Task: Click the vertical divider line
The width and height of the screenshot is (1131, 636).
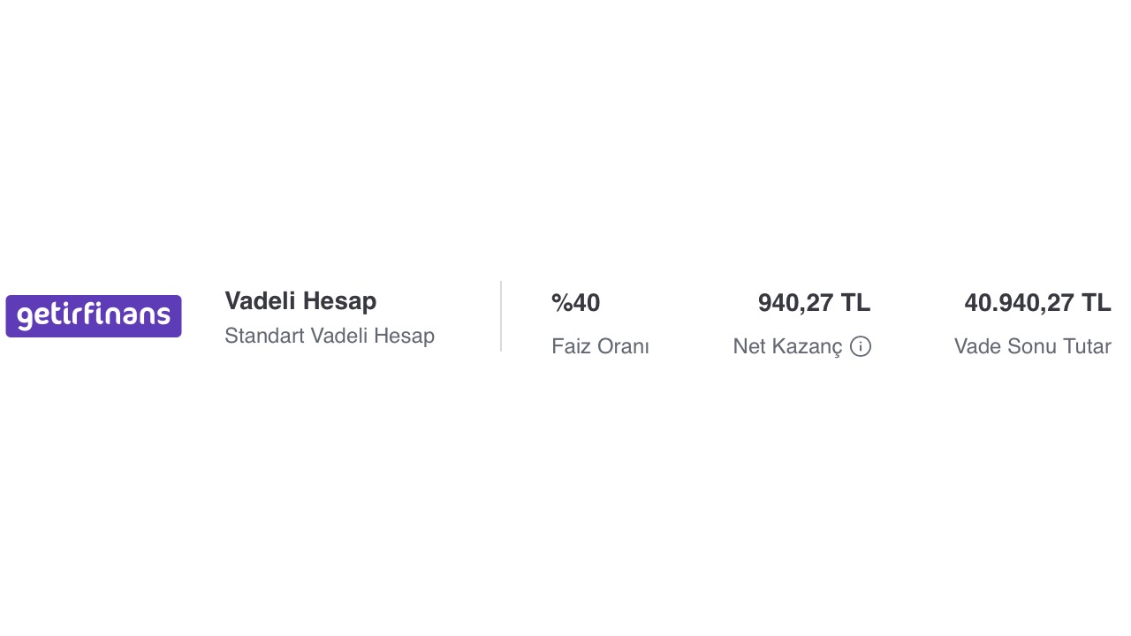Action: click(501, 316)
